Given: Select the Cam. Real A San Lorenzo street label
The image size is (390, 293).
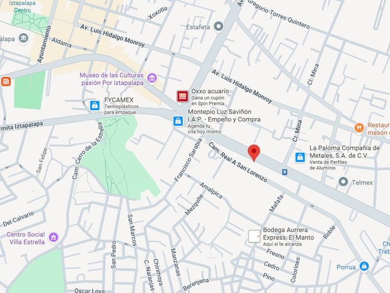Looking at the screenshot, I should pyautogui.click(x=238, y=162).
